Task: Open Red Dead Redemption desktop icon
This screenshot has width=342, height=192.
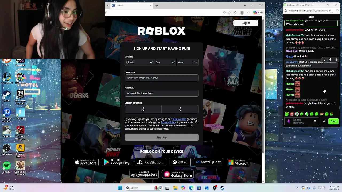Action: pyautogui.click(x=20, y=133)
